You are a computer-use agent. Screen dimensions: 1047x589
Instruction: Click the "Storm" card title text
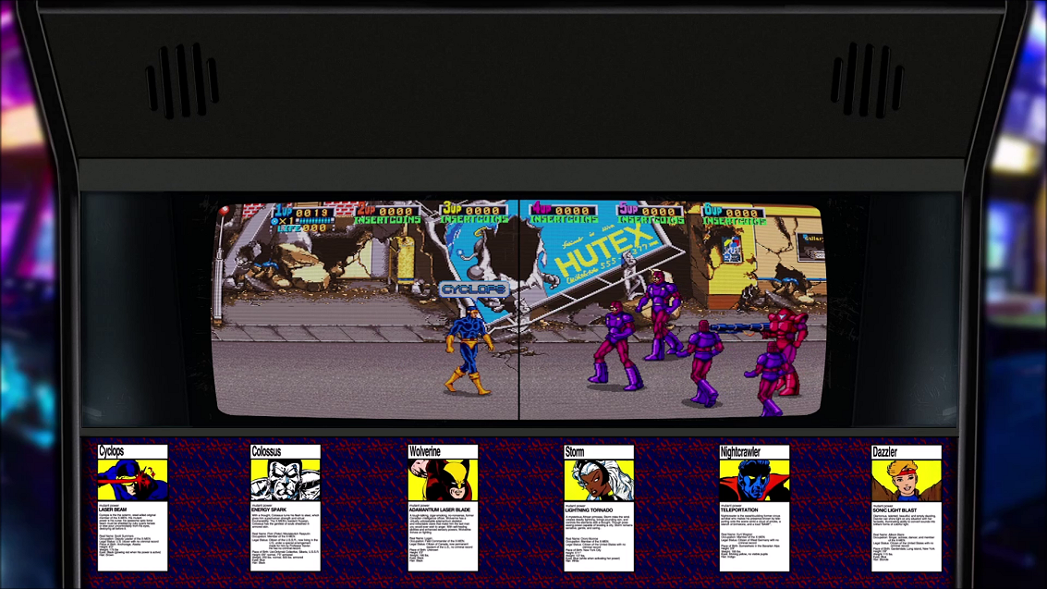click(x=574, y=452)
